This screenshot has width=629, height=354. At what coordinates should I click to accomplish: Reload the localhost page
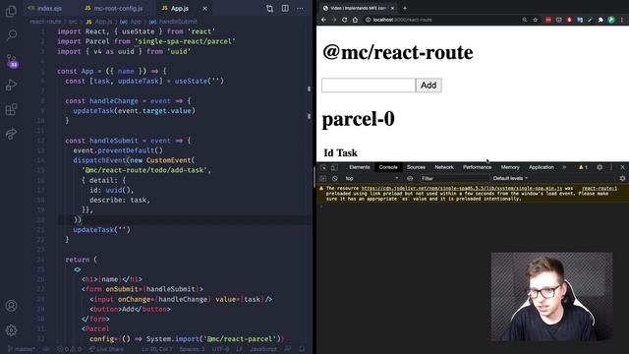coord(344,20)
